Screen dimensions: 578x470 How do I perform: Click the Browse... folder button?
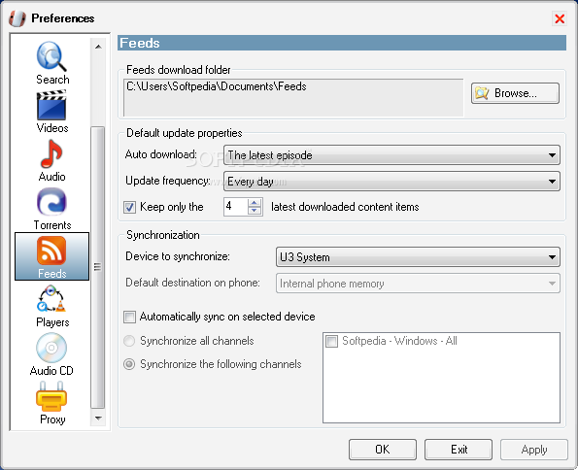515,93
